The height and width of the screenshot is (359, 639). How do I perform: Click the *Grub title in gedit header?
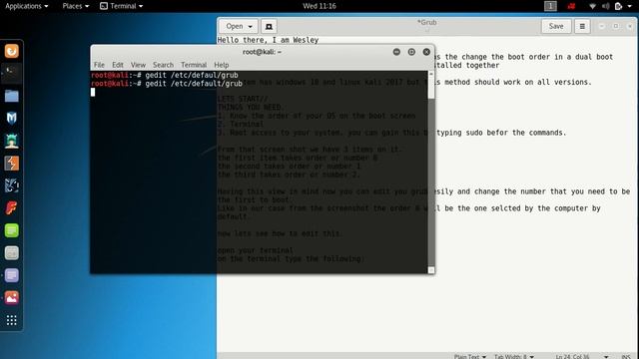coord(426,22)
